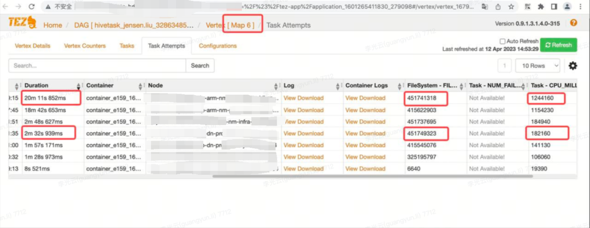Click the horizontal table scrollbar
The image size is (590, 228).
tap(373, 176)
